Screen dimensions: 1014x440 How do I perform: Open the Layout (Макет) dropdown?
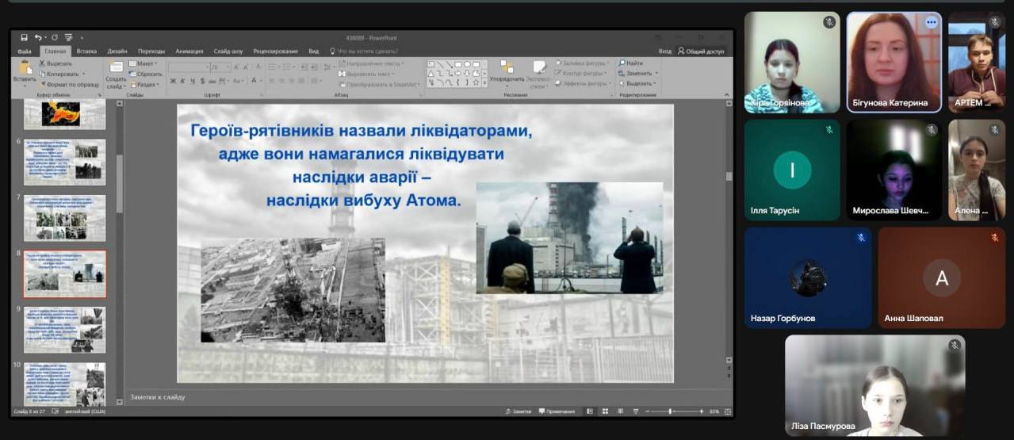pyautogui.click(x=143, y=63)
